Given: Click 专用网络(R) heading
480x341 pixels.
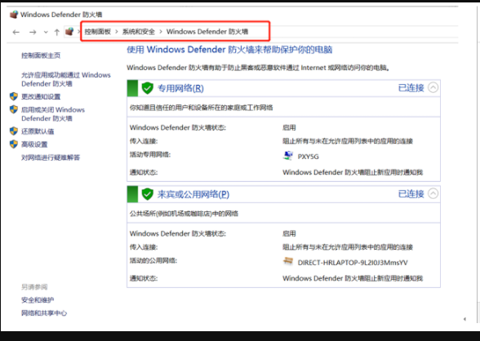Looking at the screenshot, I should (180, 88).
